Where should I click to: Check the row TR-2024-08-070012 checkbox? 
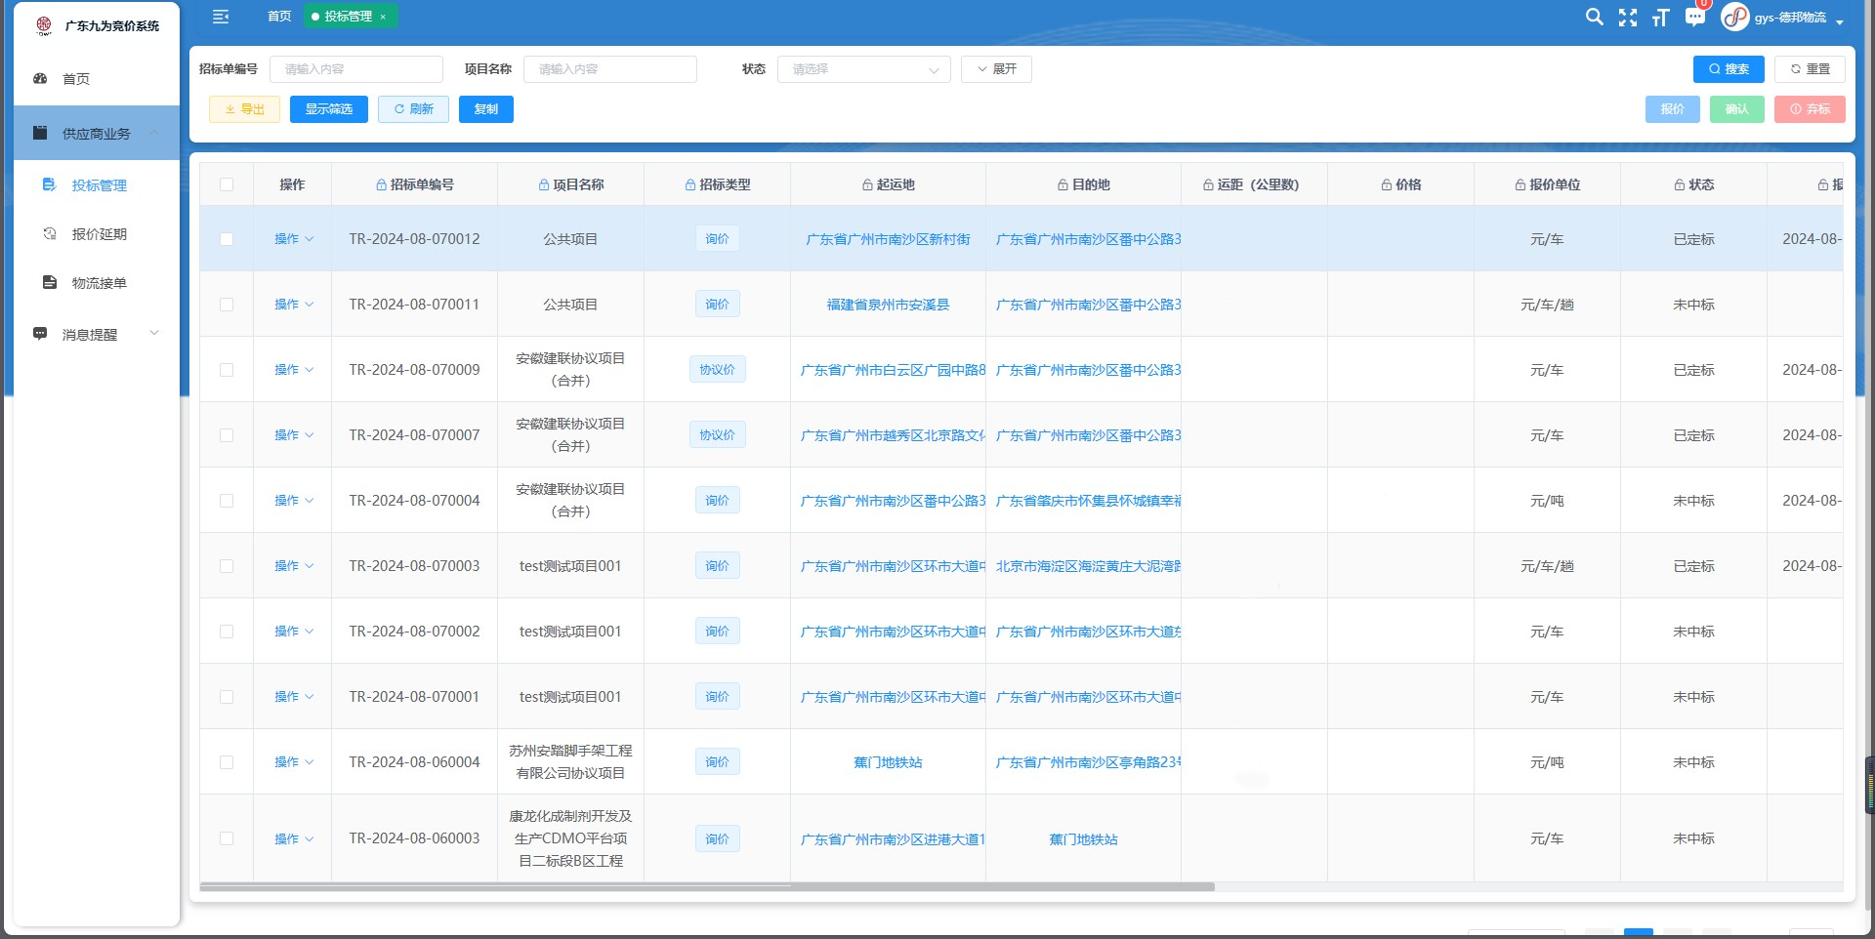tap(227, 239)
